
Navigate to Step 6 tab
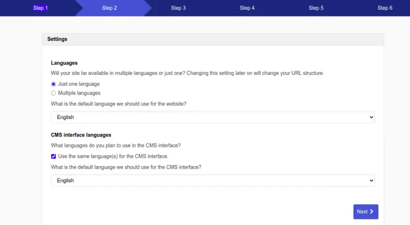click(385, 8)
